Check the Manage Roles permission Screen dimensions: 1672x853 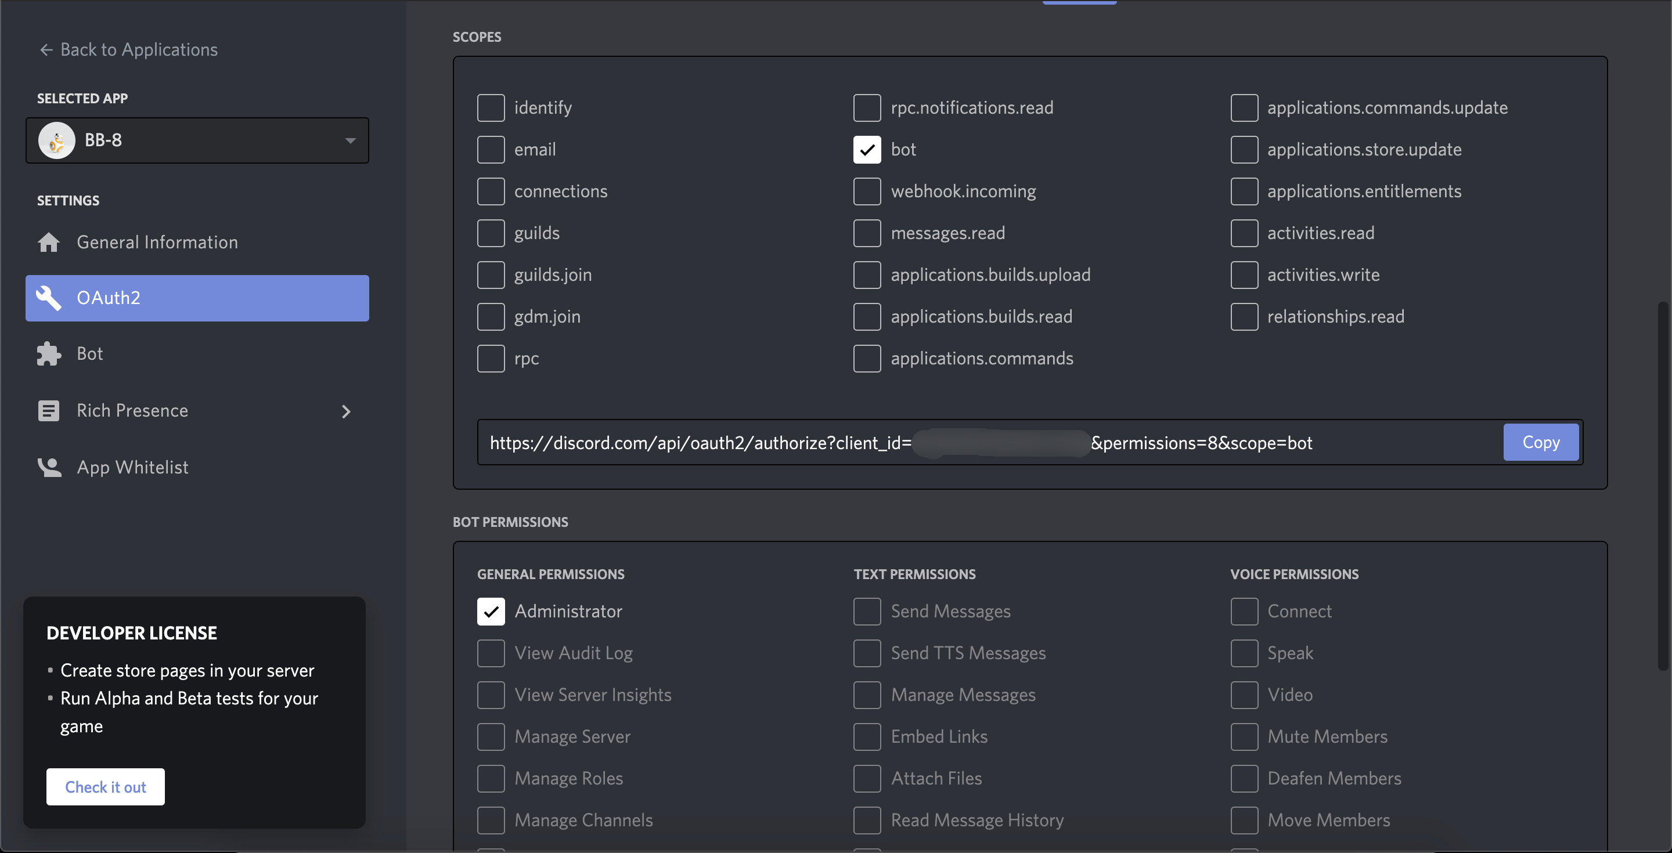click(x=491, y=778)
